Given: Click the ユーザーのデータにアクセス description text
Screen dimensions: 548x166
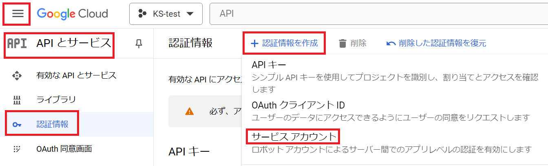Looking at the screenshot, I should [390, 118].
